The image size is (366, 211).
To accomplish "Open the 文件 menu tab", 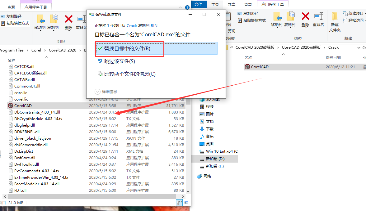I will (x=198, y=4).
